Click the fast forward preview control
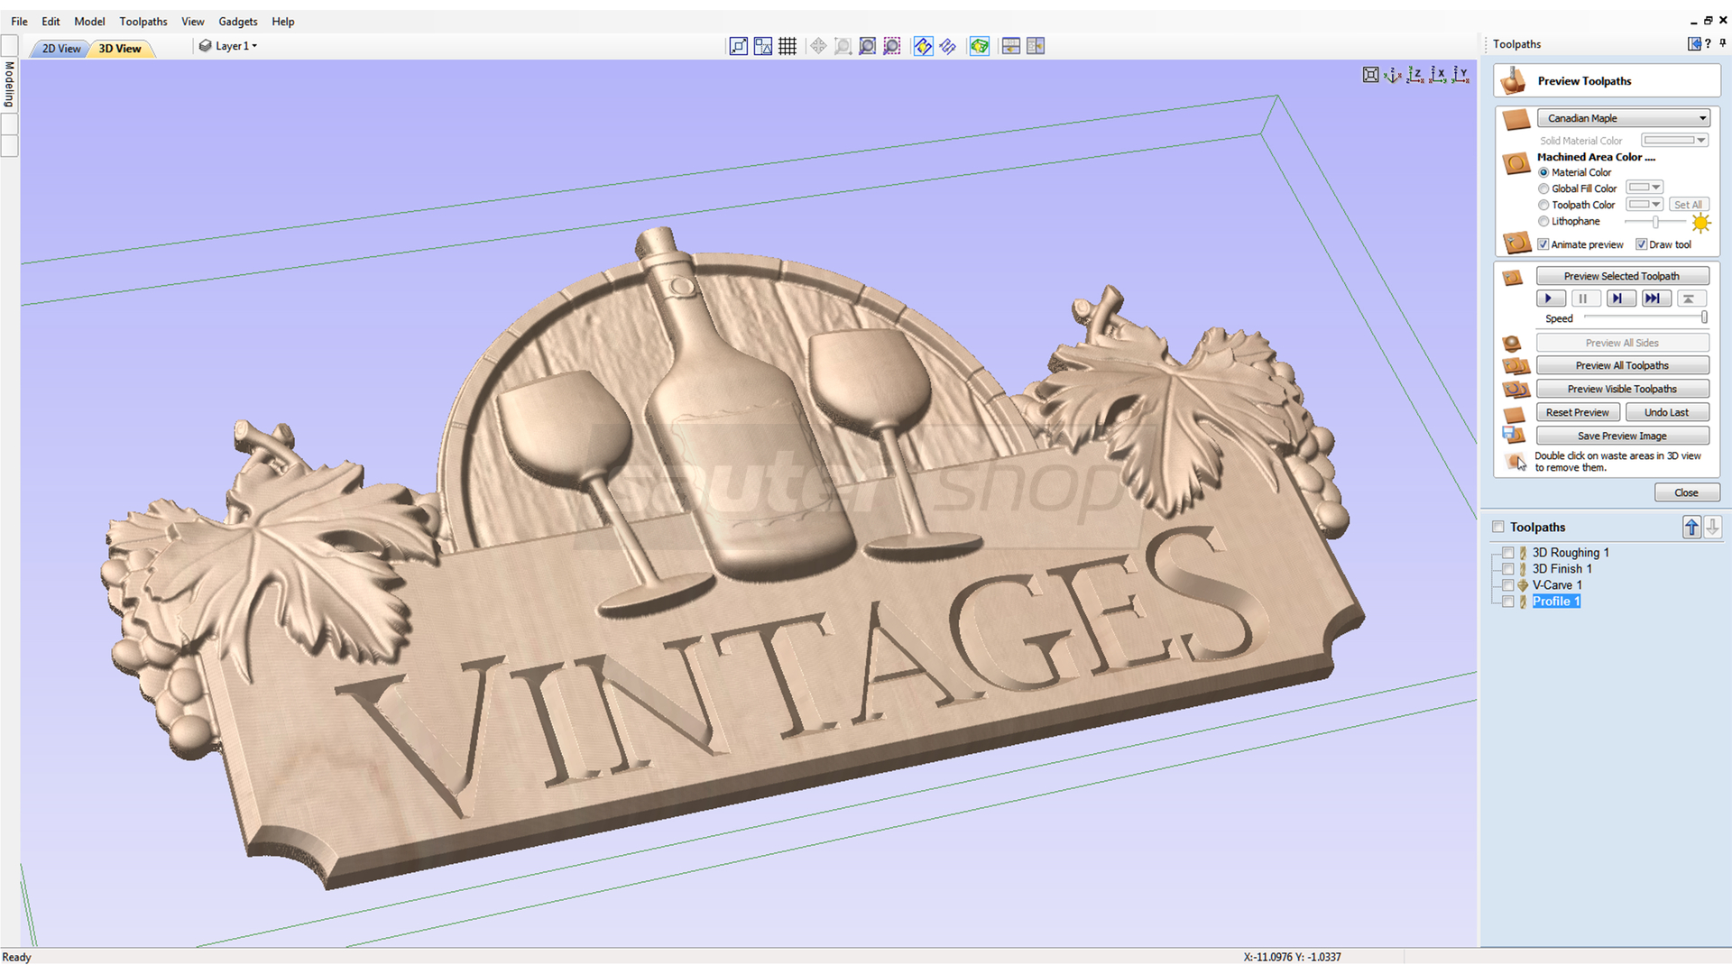 [1656, 298]
